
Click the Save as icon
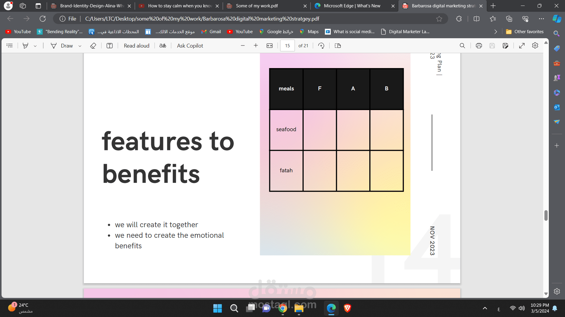(506, 45)
